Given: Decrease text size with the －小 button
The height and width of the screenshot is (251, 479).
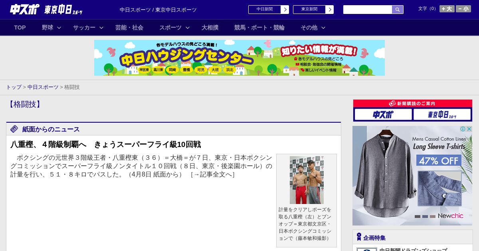Looking at the screenshot, I should point(463,9).
